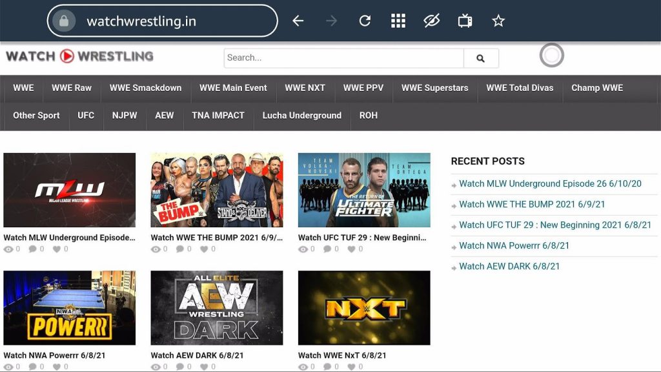Screen dimensions: 661x372
Task: Click the circular cursor button near search
Action: (551, 56)
